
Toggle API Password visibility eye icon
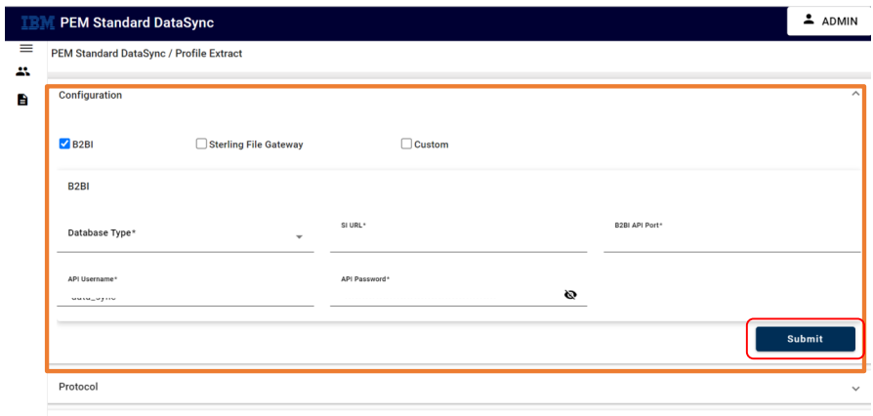click(x=570, y=295)
